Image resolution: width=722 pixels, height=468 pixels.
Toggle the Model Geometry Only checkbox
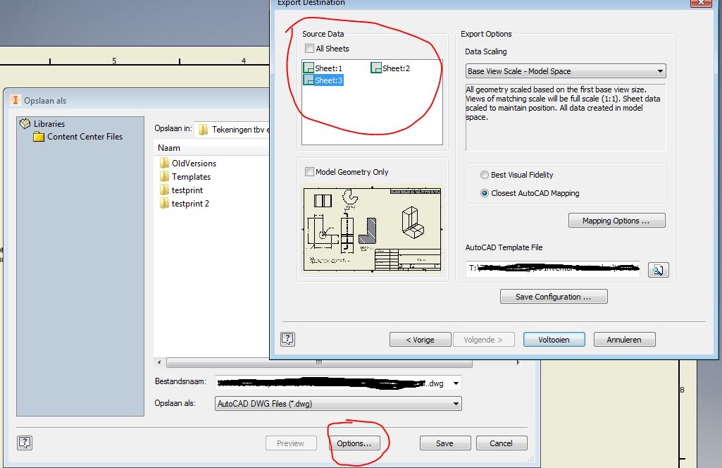coord(308,171)
